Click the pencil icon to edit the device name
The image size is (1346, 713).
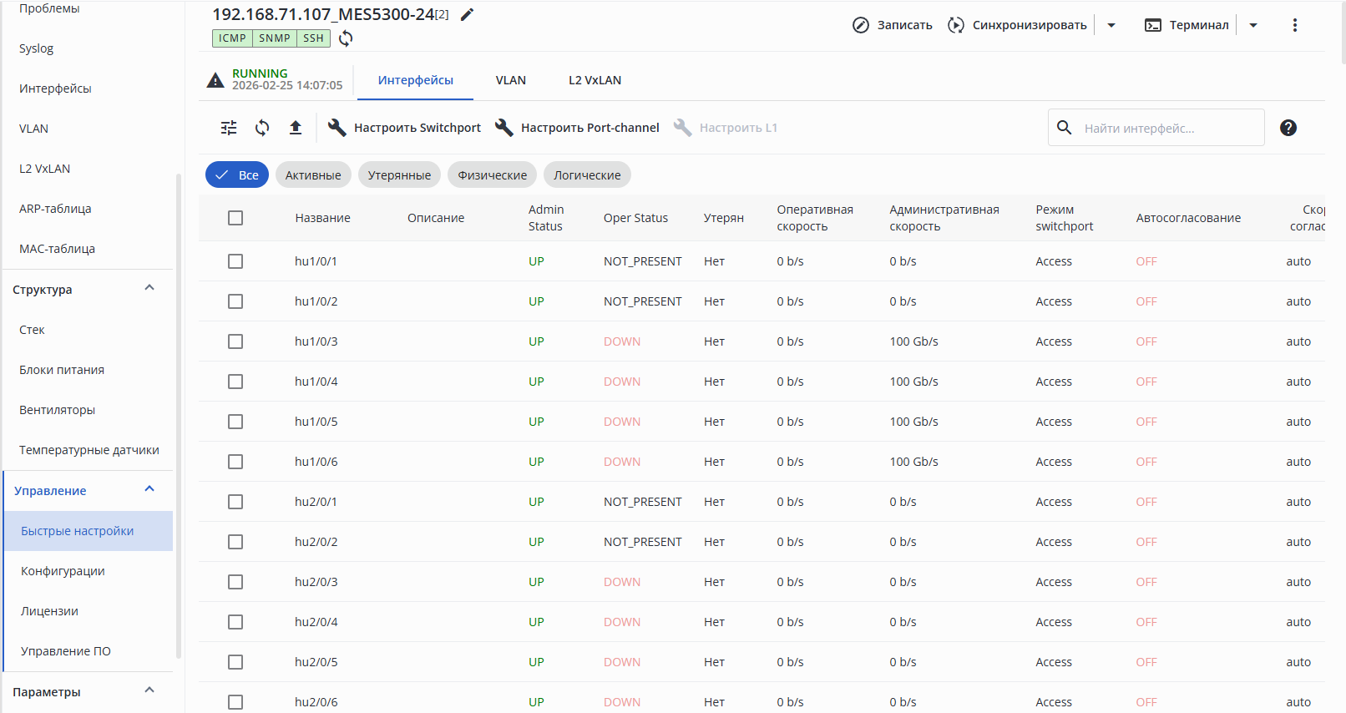468,14
